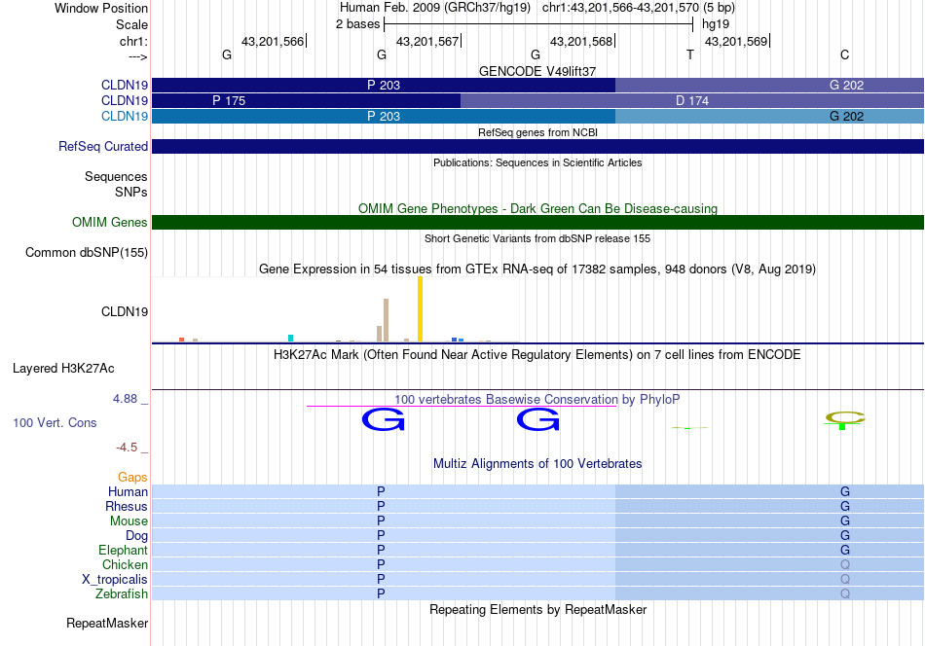The image size is (925, 646).
Task: Click the Sequences track label
Action: point(116,176)
